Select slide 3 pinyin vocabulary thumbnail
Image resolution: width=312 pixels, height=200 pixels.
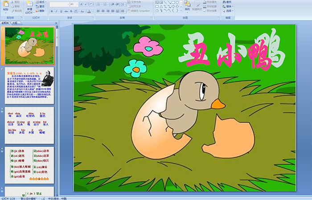(x=29, y=125)
